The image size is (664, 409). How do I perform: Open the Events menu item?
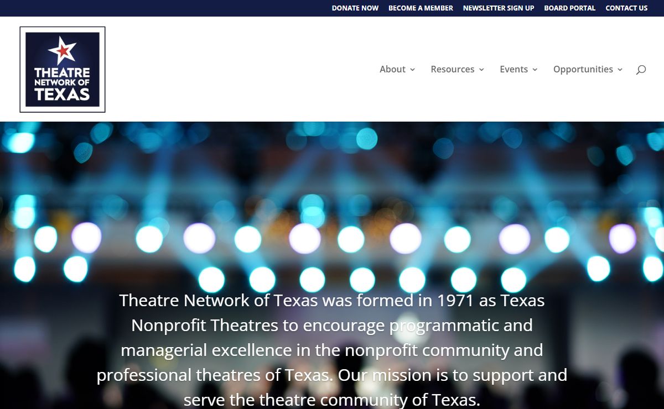pyautogui.click(x=513, y=69)
